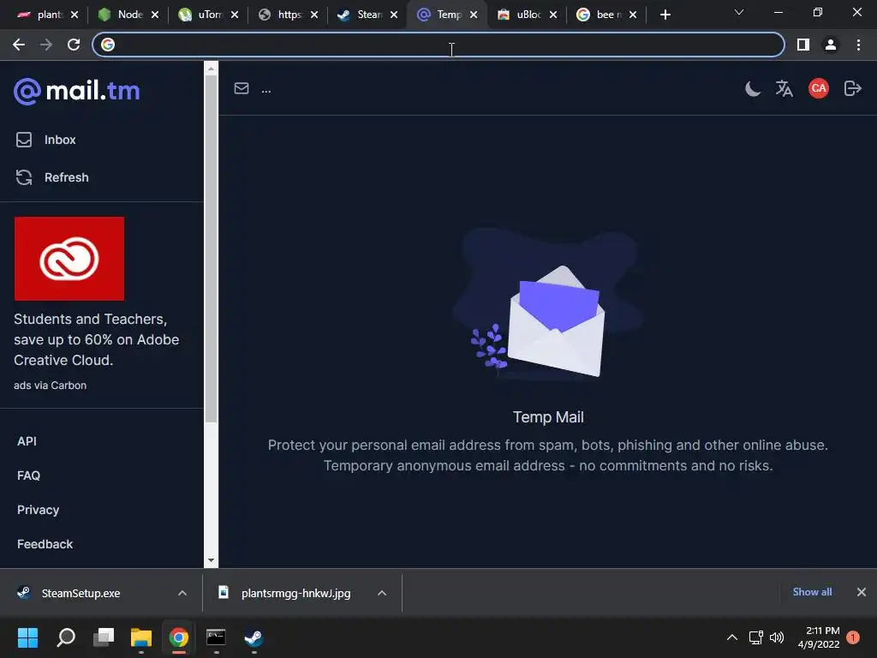877x658 pixels.
Task: Click the browser back arrow
Action: pos(19,45)
